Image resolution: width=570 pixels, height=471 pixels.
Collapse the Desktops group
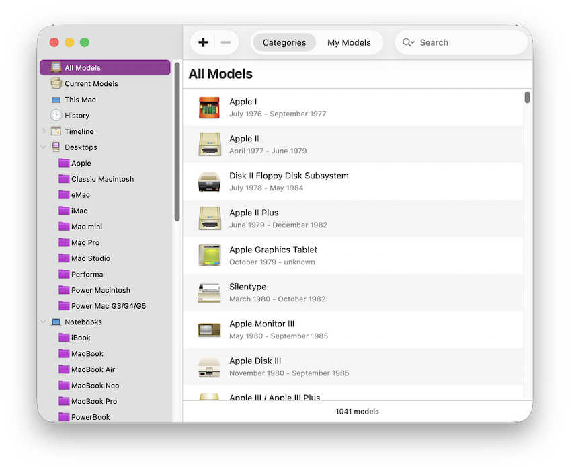[x=44, y=147]
